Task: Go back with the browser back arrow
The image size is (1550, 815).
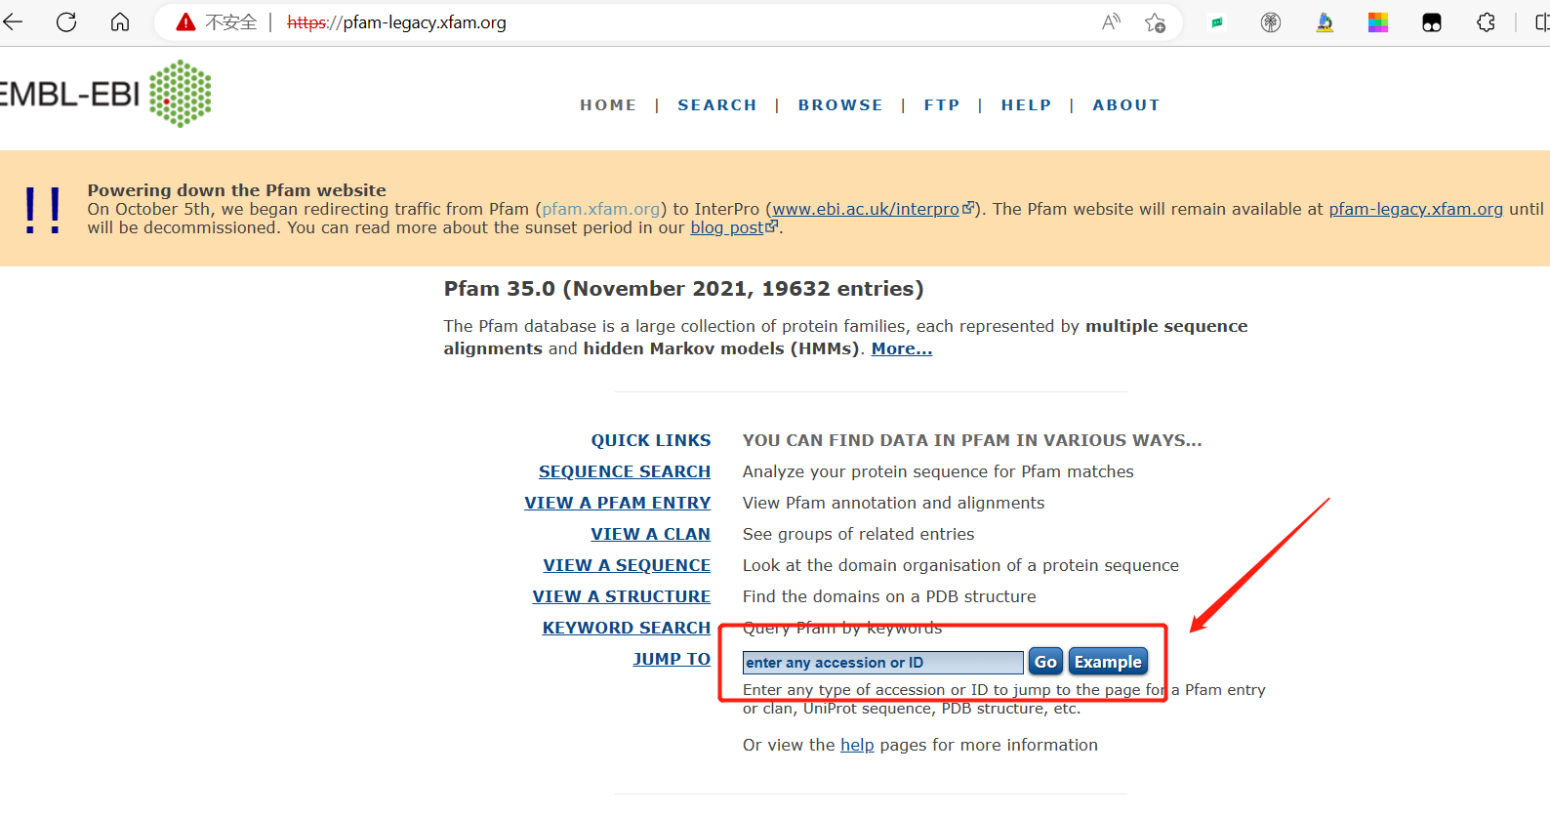Action: 12,21
